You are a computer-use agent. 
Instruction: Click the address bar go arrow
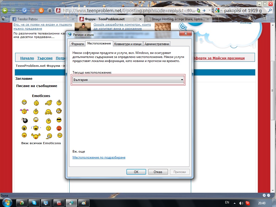pyautogui.click(x=204, y=11)
